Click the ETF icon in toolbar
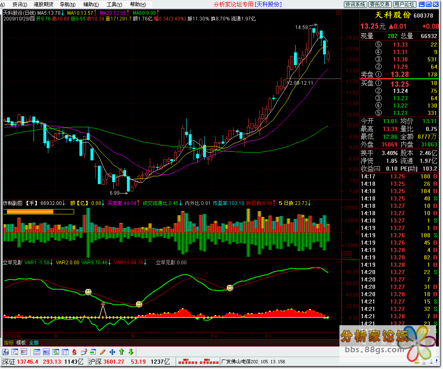Screen dimensions: 443x369 [24, 352]
